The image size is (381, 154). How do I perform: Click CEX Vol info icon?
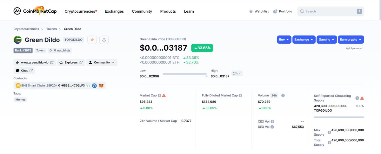coord(272,121)
